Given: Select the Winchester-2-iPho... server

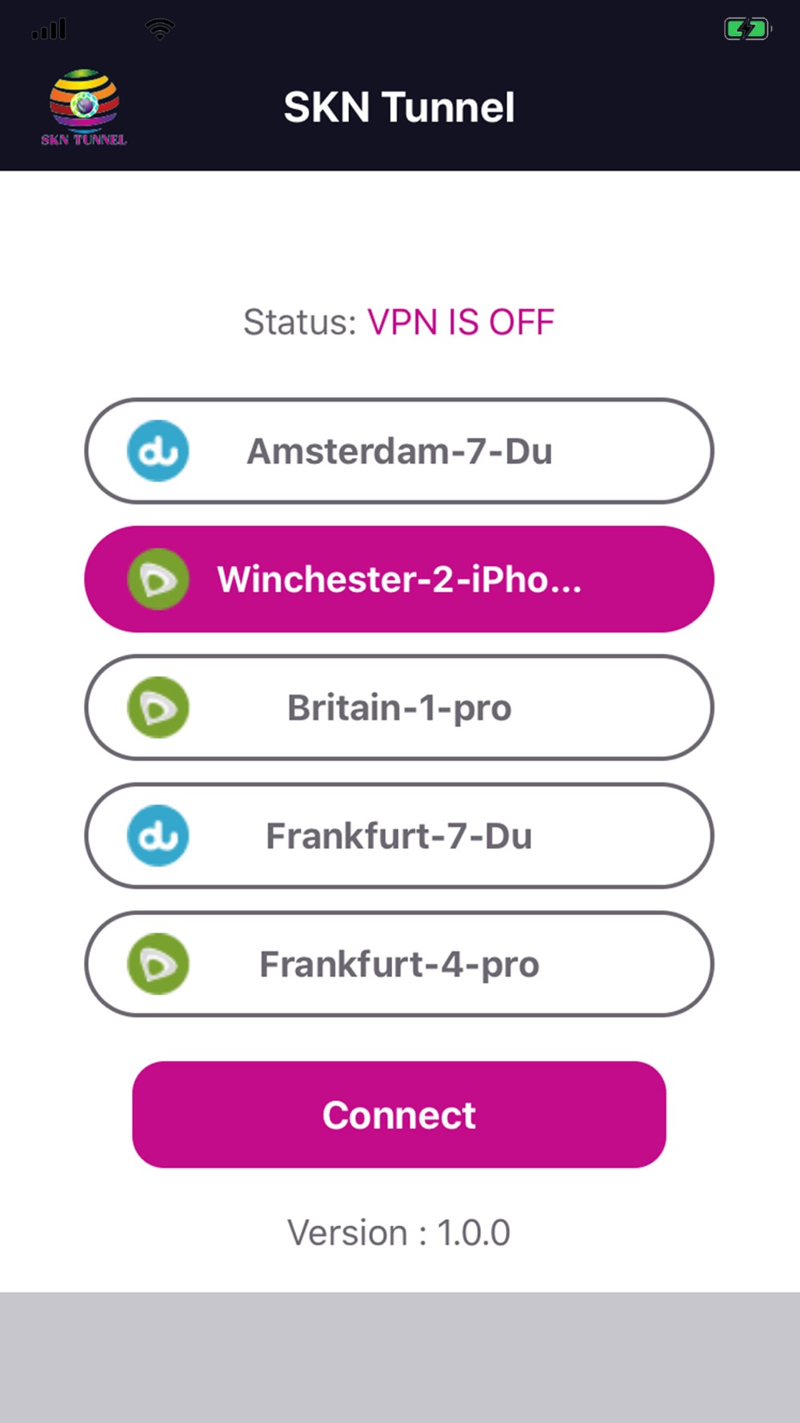Looking at the screenshot, I should click(399, 579).
